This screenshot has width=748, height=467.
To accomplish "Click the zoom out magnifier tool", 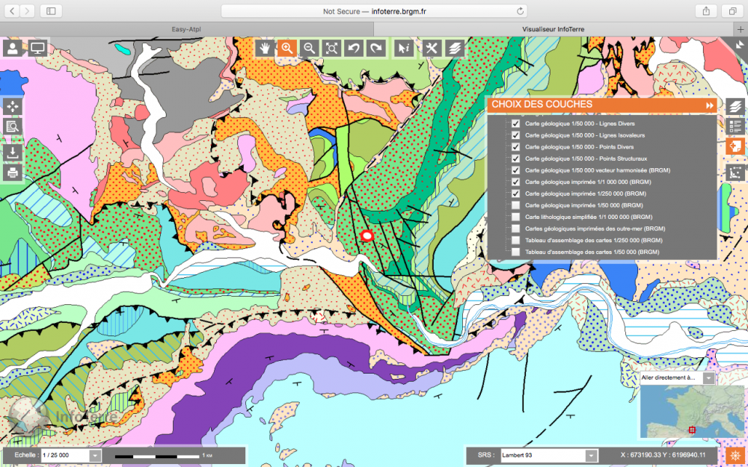I will (309, 48).
